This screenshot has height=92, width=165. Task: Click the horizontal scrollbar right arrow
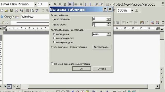tap(158, 86)
